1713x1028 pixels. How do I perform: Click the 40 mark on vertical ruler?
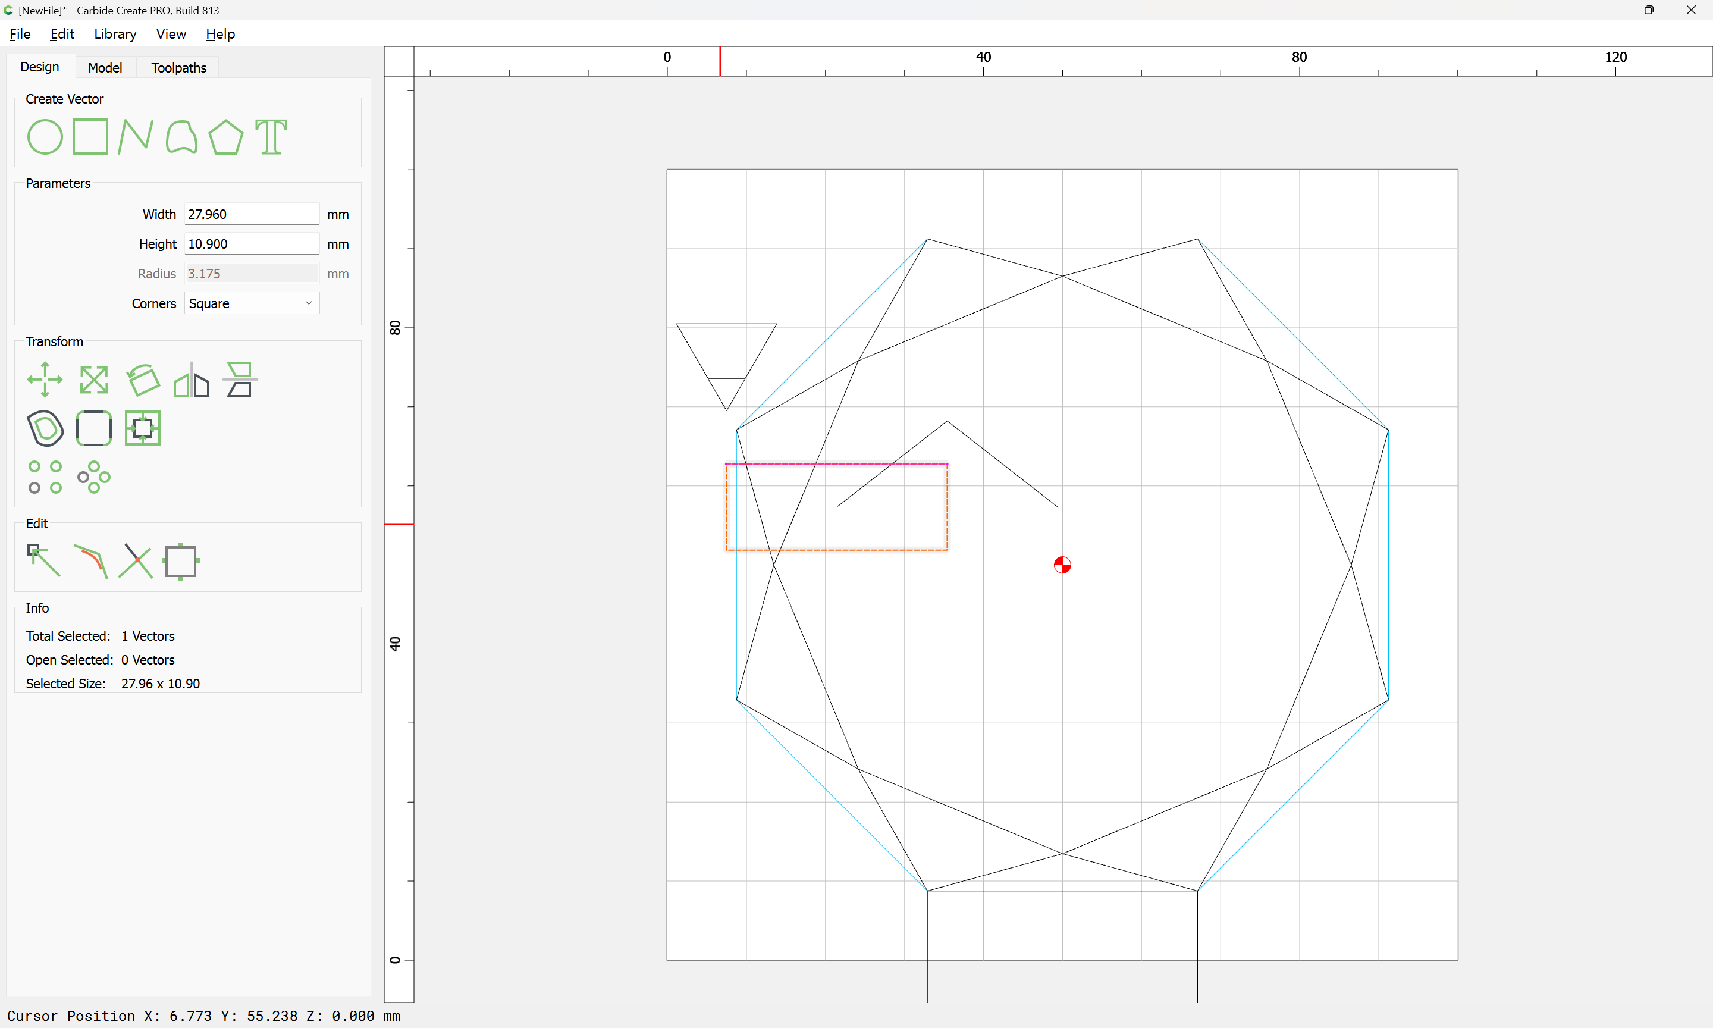pyautogui.click(x=396, y=644)
